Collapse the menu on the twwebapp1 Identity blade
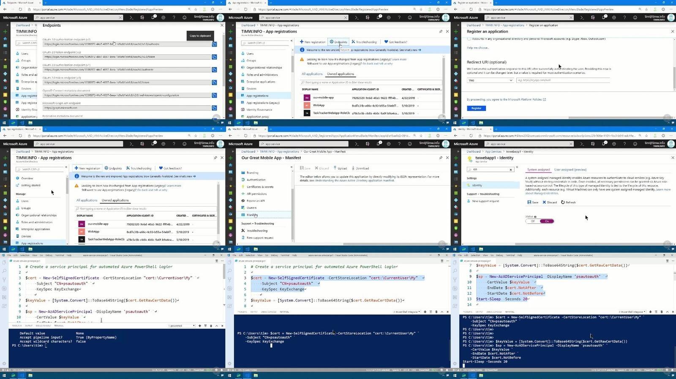 (x=517, y=167)
